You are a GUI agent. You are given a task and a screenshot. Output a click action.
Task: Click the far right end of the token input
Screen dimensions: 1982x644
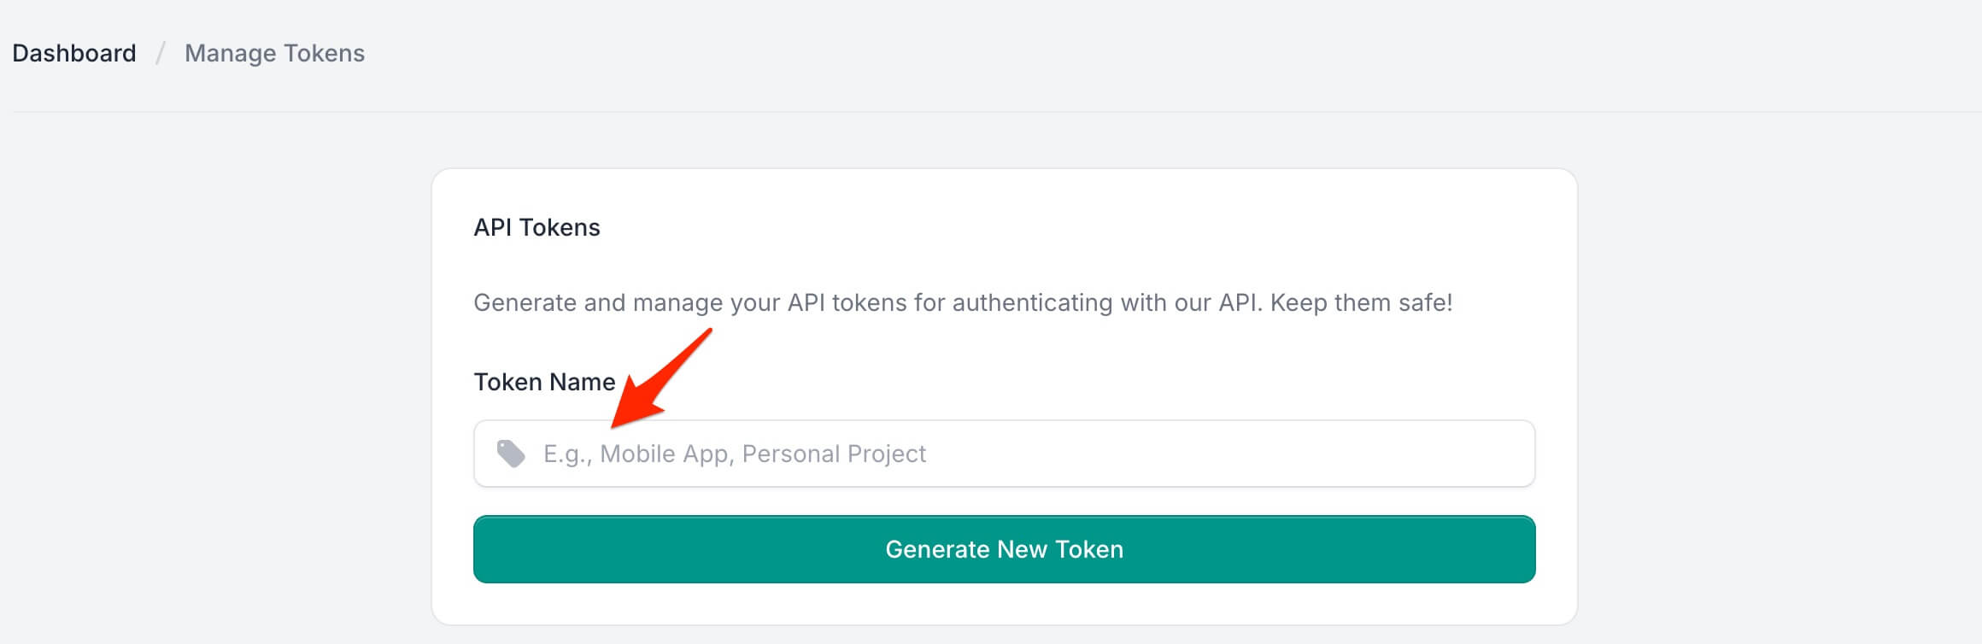1512,454
